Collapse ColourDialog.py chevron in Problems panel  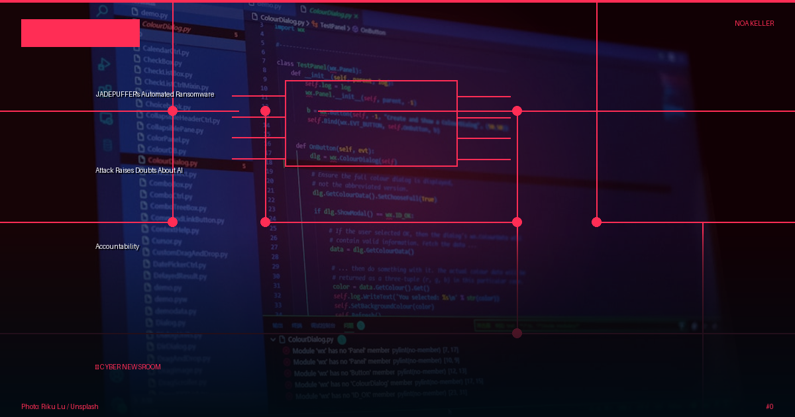click(273, 340)
